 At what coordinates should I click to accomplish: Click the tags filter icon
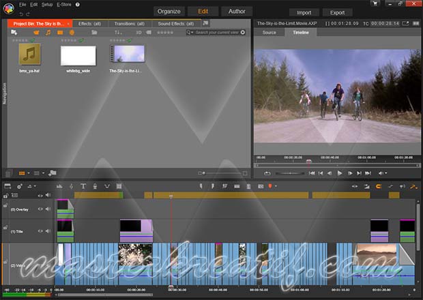pos(149,32)
